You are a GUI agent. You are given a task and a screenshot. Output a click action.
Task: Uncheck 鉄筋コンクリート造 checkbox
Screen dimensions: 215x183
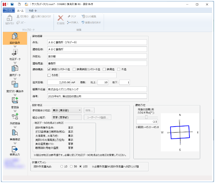tap(49, 69)
